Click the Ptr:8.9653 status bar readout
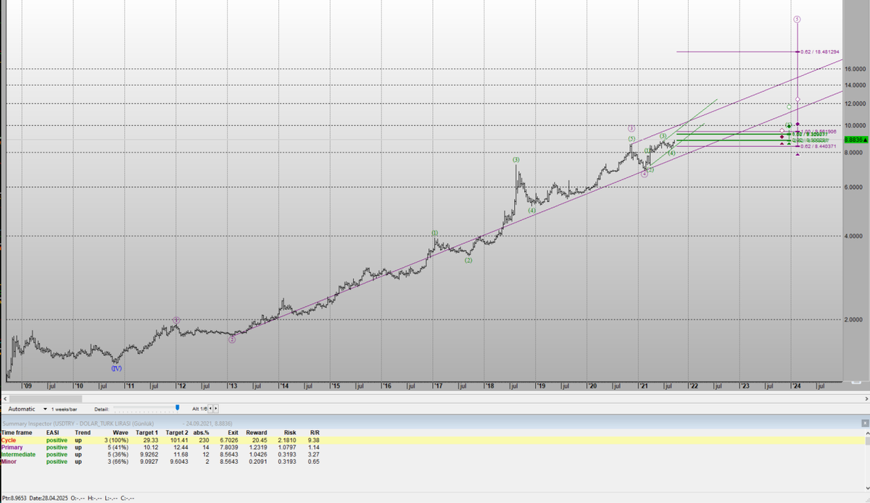This screenshot has width=870, height=503. 15,498
